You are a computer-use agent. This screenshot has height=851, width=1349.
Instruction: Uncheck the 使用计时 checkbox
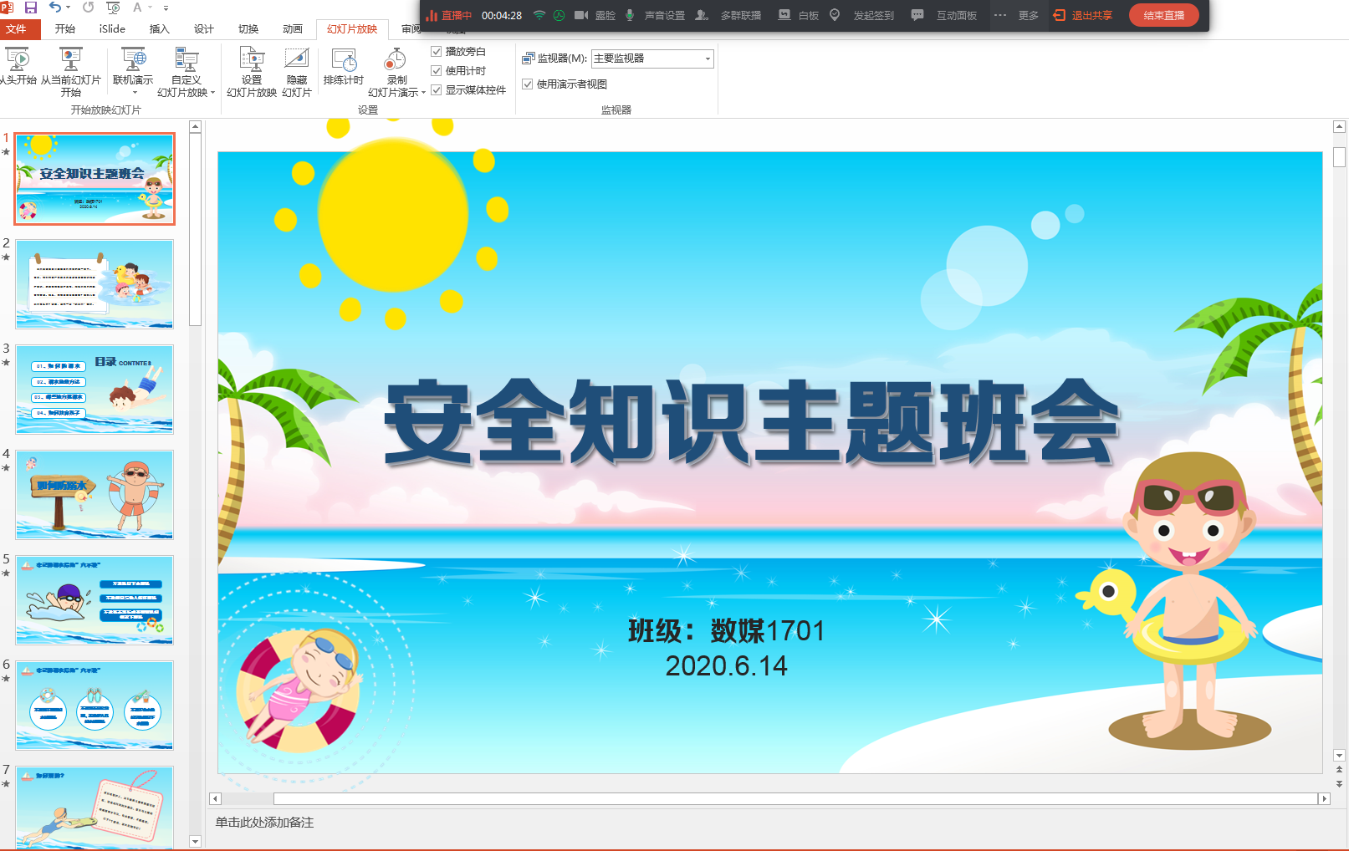(x=437, y=71)
